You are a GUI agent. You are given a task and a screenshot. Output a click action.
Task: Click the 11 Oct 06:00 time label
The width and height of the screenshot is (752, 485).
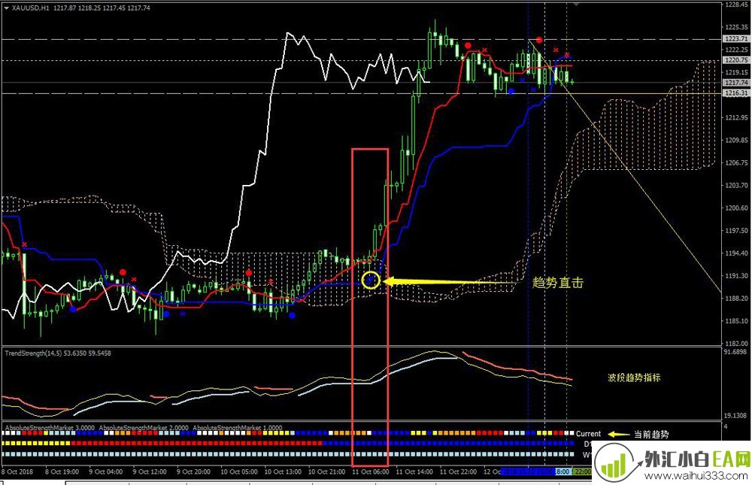point(371,471)
